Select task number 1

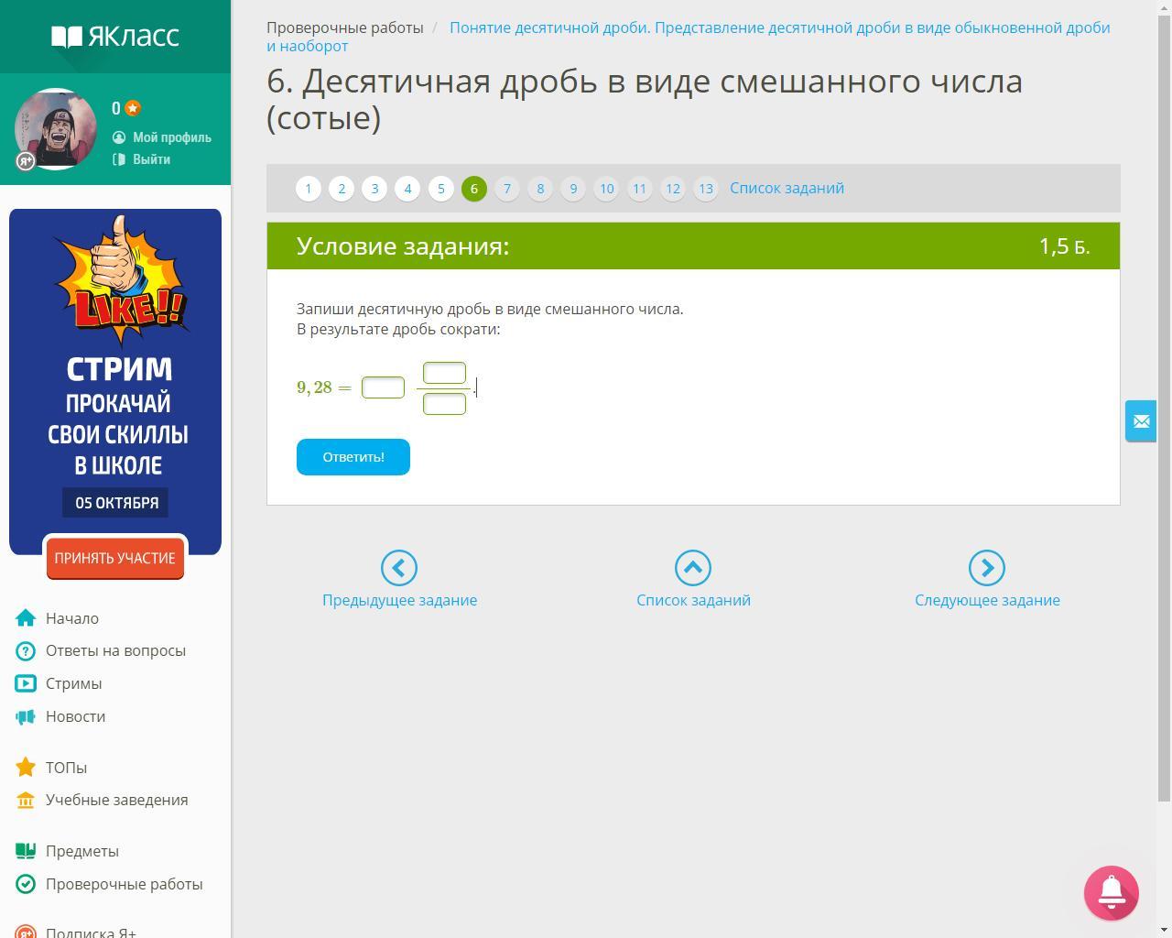(x=309, y=189)
